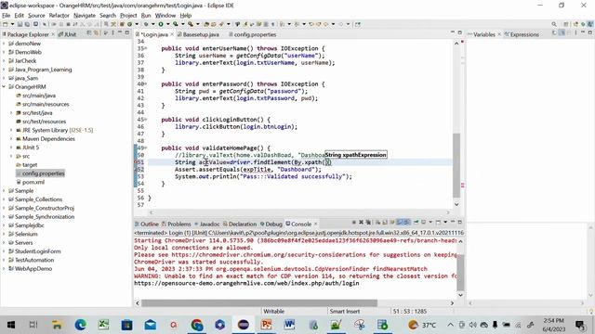Image resolution: width=595 pixels, height=334 pixels.
Task: Toggle Show Console on standard error
Action: click(406, 223)
